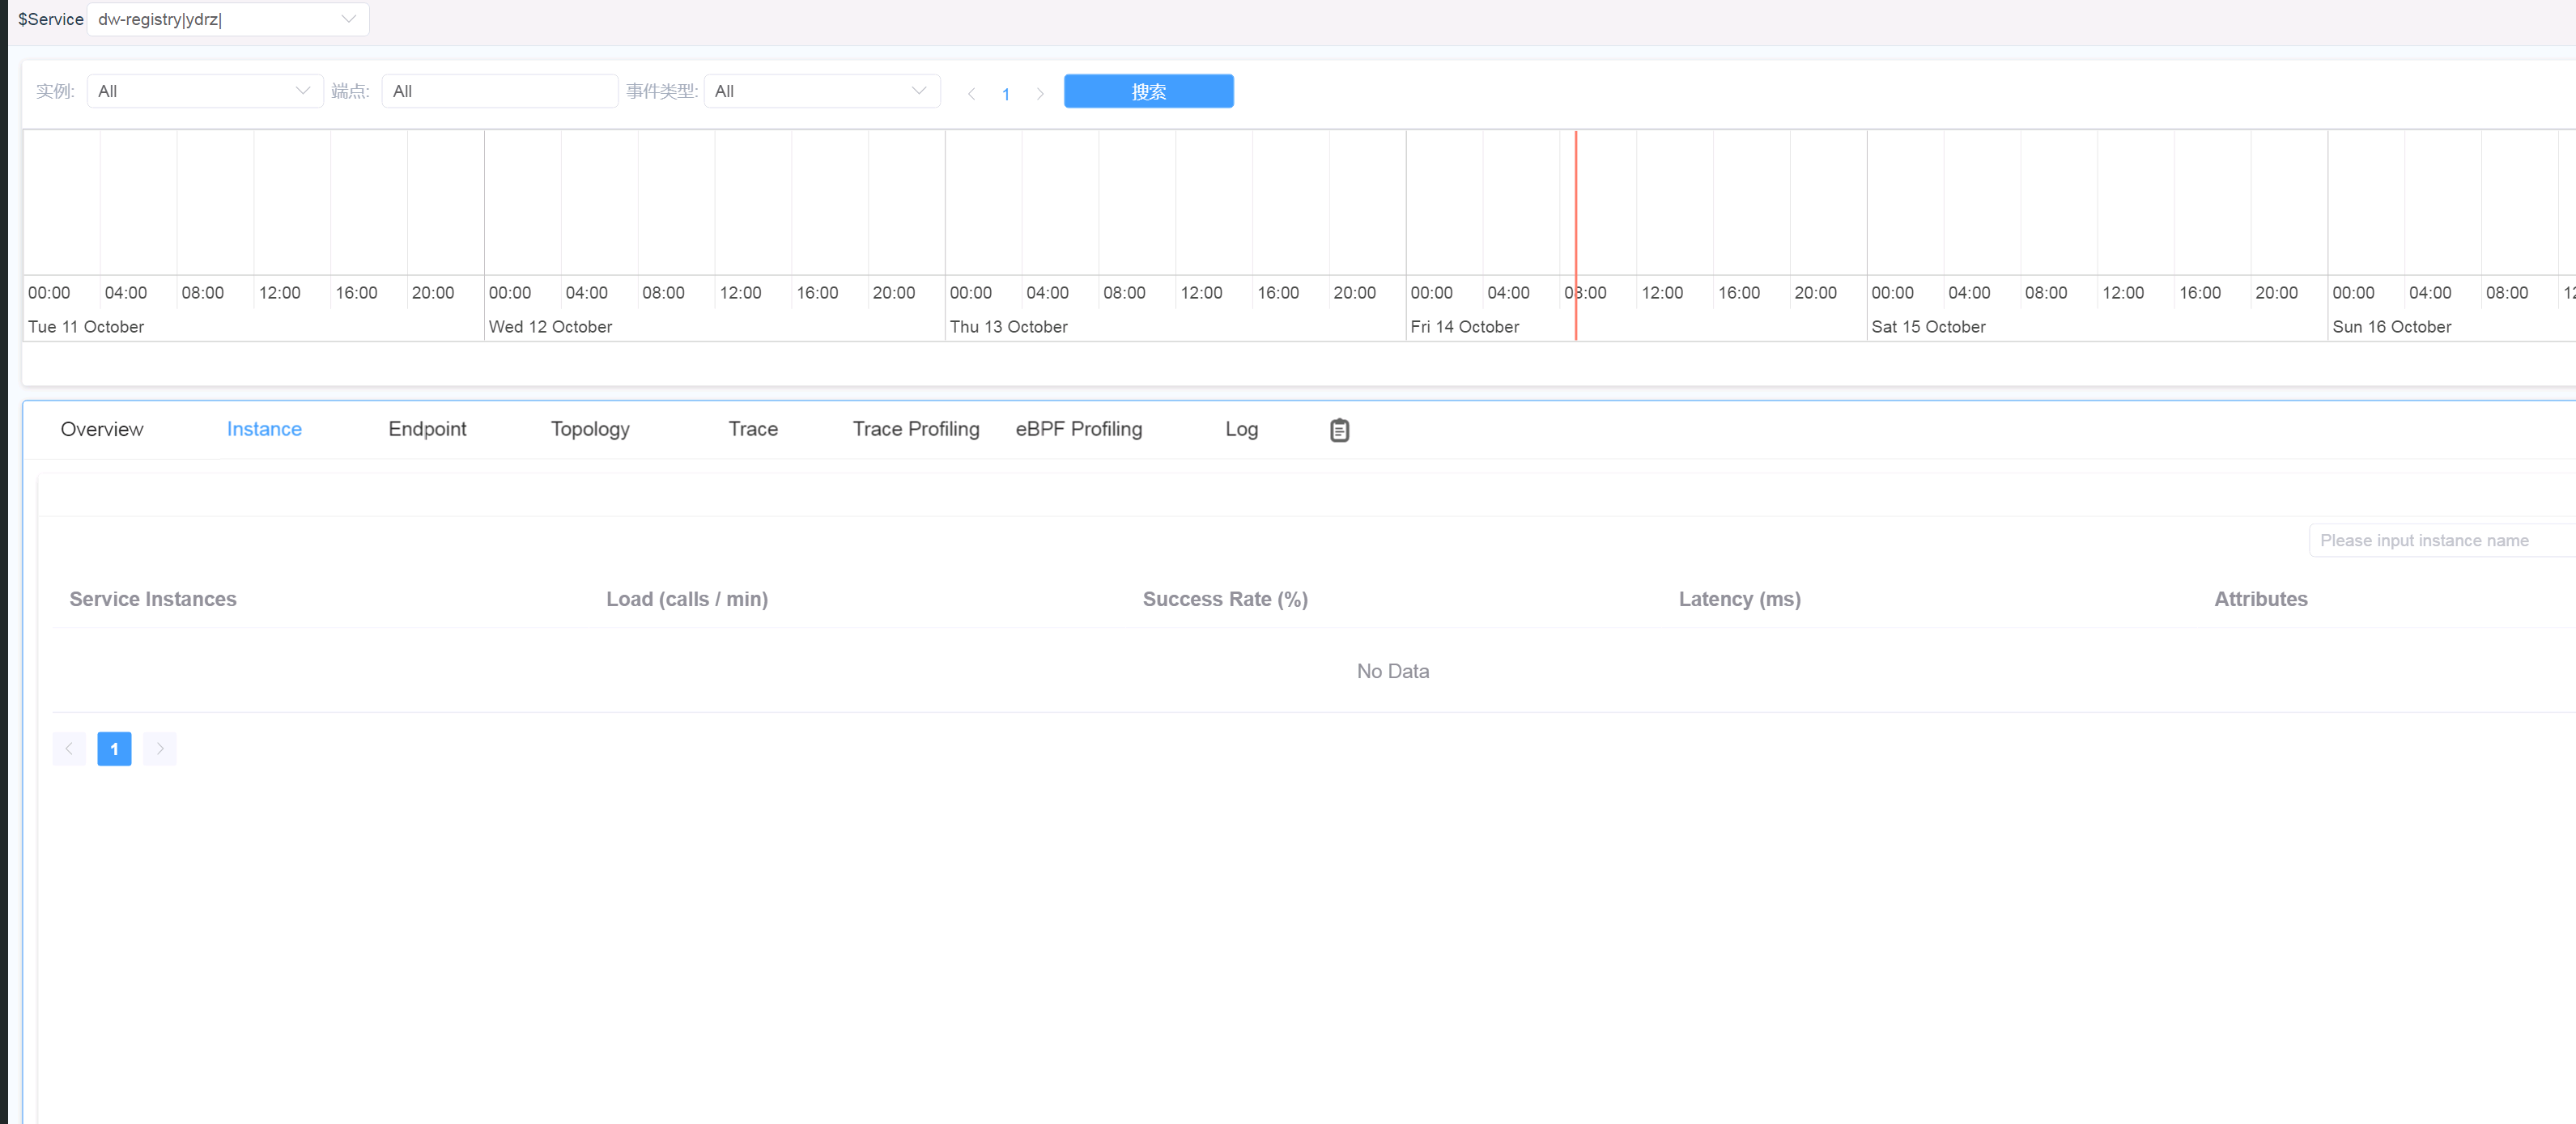
Task: Expand the $Service dw-registry dropdown
Action: pyautogui.click(x=228, y=19)
